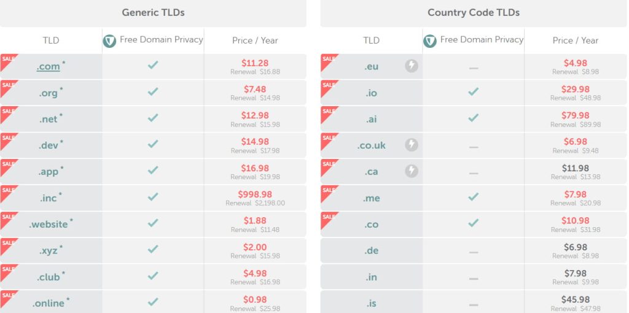
Task: Open the .com domain link
Action: pyautogui.click(x=49, y=66)
